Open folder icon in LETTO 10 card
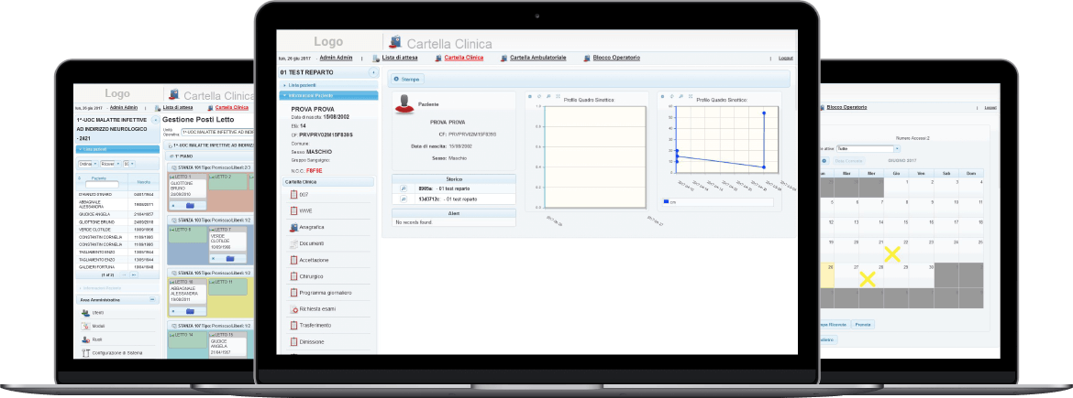The width and height of the screenshot is (1073, 398). coord(190,311)
